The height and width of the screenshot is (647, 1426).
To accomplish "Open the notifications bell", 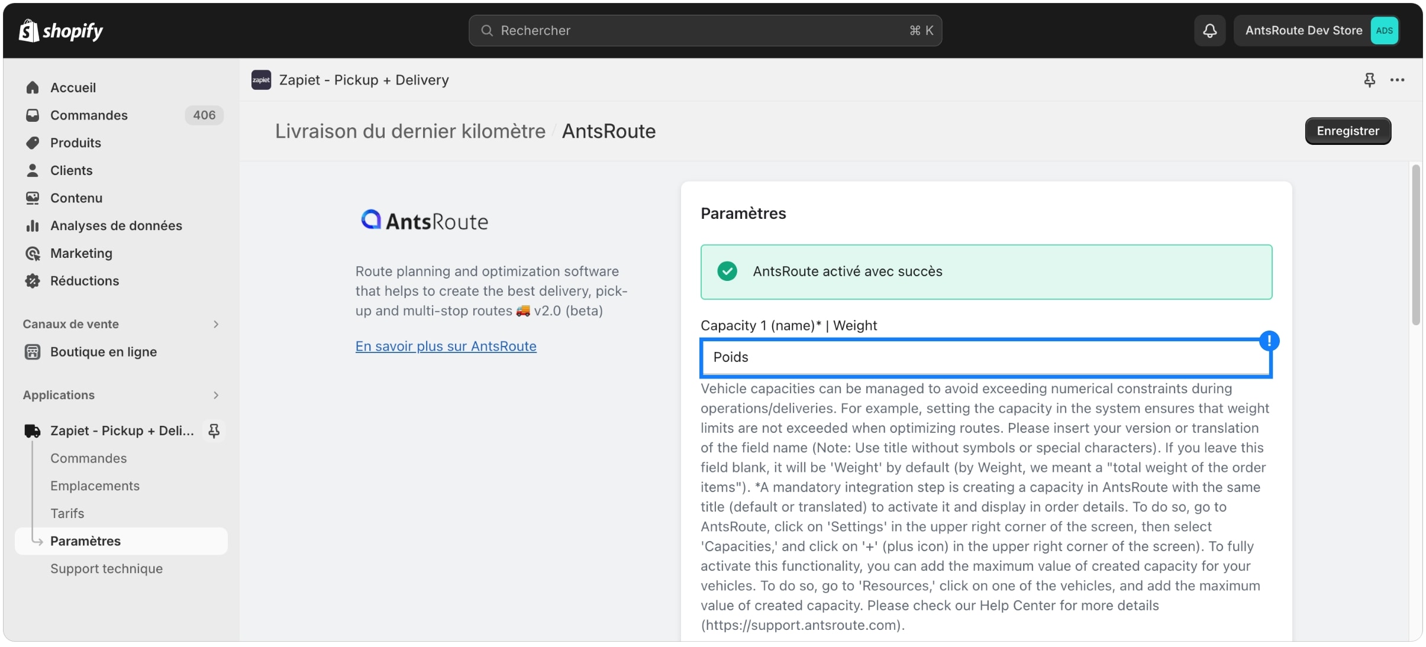I will tap(1209, 30).
